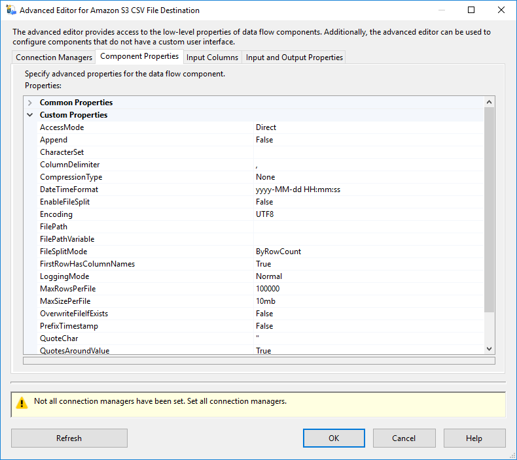The width and height of the screenshot is (517, 460).
Task: Collapse the Custom Properties section
Action: coord(30,115)
